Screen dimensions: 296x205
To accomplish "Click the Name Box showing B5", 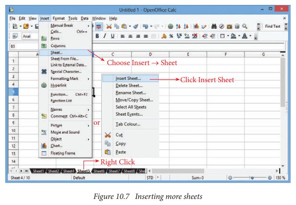I will click(x=24, y=46).
